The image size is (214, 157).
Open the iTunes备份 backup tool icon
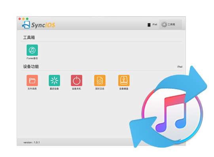(x=32, y=50)
